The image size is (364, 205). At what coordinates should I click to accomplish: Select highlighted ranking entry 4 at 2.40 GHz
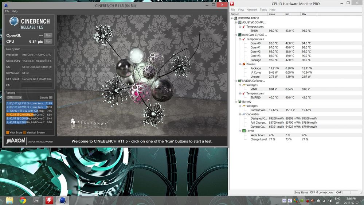pos(29,115)
